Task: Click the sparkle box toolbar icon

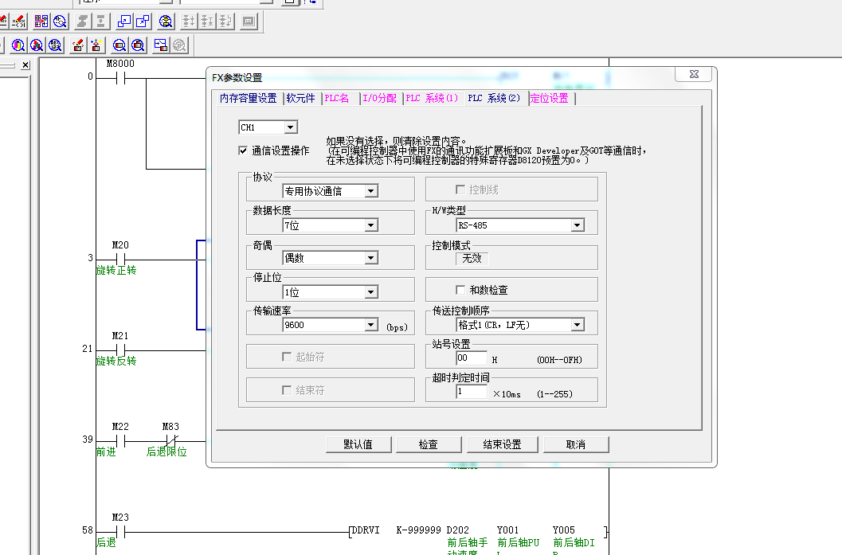Action: click(x=96, y=45)
